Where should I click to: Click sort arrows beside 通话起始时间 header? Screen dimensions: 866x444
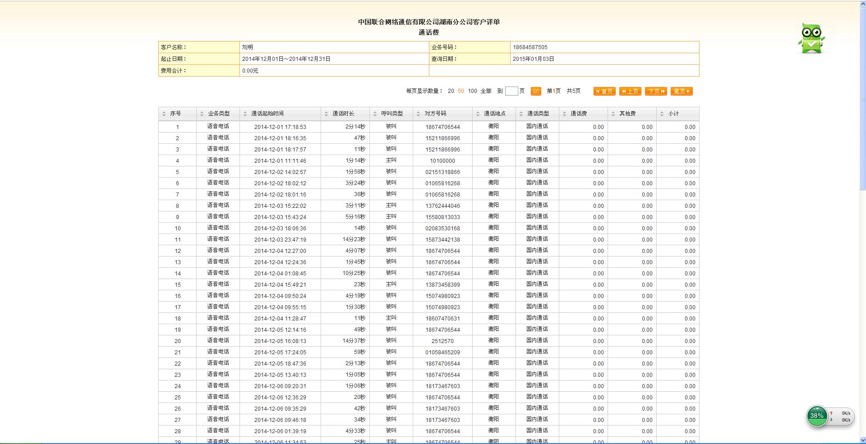245,114
